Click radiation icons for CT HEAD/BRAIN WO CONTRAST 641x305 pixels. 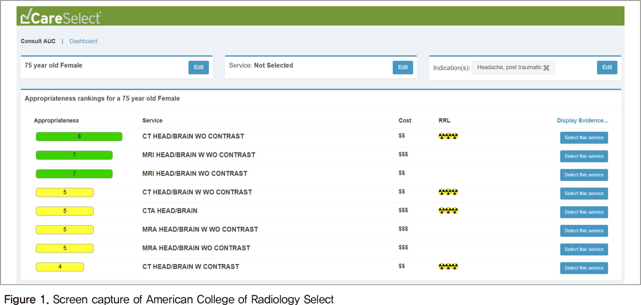[448, 136]
